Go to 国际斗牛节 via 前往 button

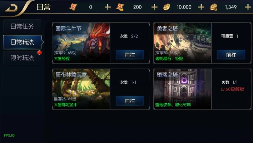point(130,55)
